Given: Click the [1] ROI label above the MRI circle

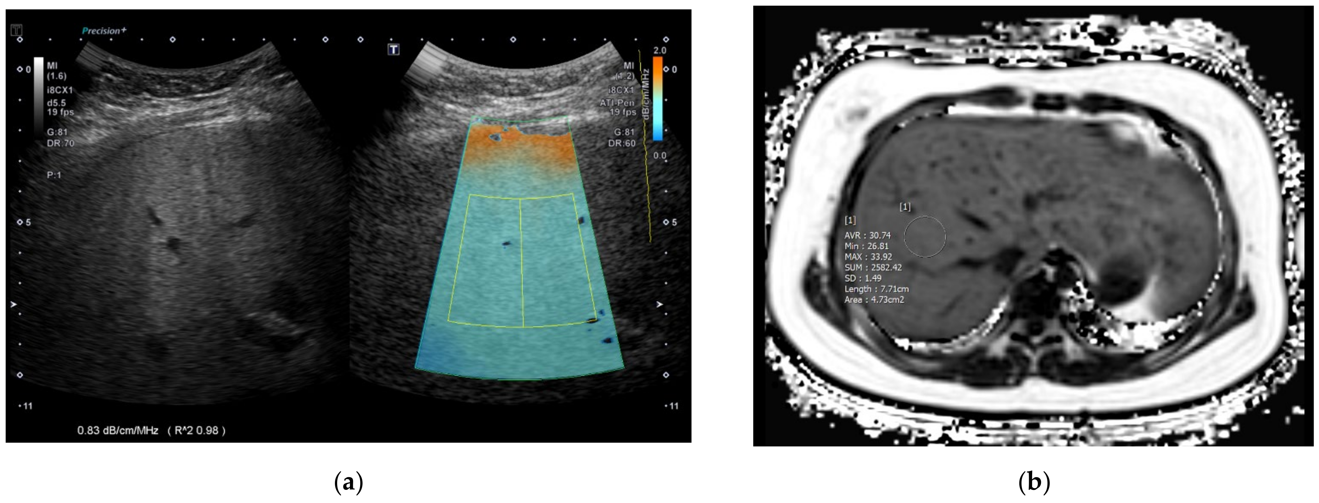Looking at the screenshot, I should pos(905,207).
